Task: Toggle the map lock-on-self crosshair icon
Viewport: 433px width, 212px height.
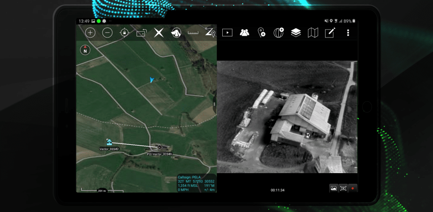Action: [x=125, y=33]
